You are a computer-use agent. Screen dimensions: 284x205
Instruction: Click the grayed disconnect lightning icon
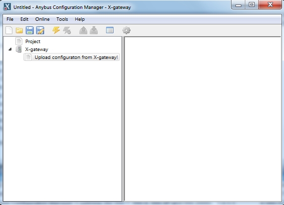coord(67,30)
